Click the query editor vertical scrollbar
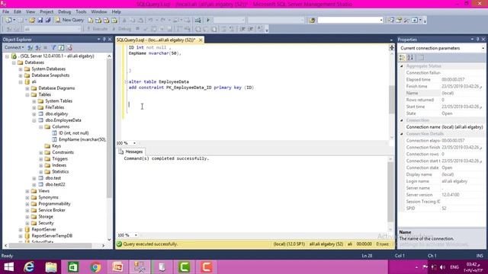488x274 pixels. coord(392,100)
